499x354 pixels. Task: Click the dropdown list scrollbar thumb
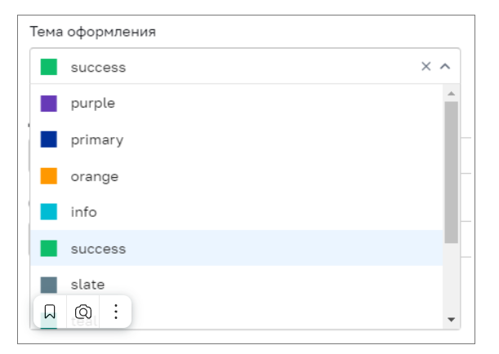pyautogui.click(x=452, y=172)
